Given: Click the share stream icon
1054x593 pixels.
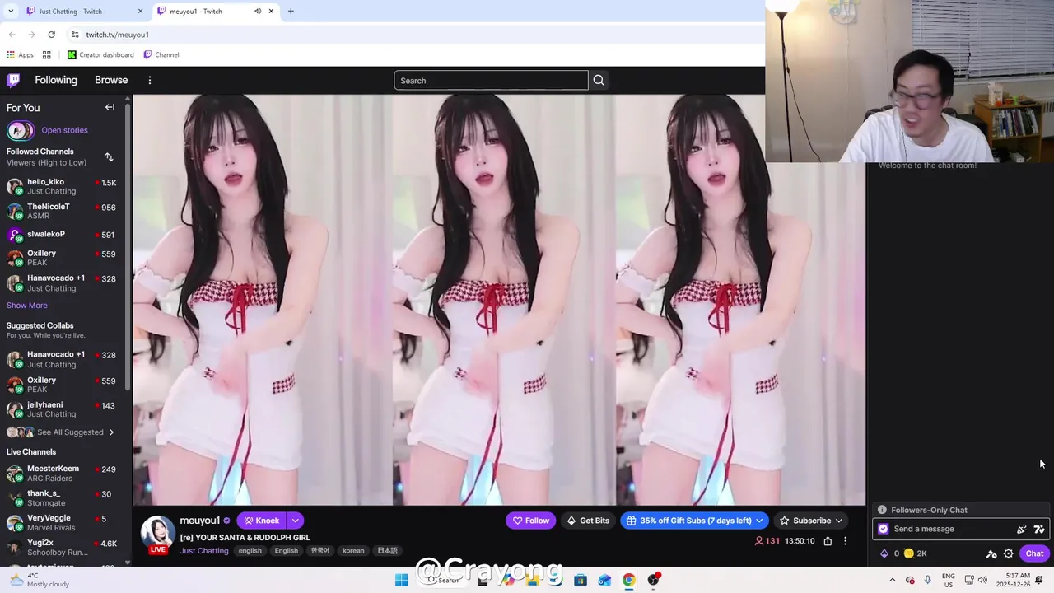Looking at the screenshot, I should point(828,541).
